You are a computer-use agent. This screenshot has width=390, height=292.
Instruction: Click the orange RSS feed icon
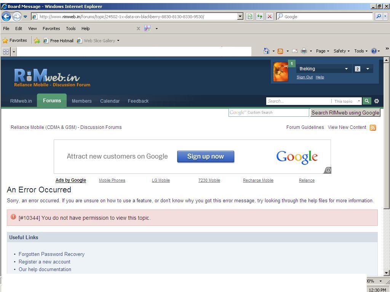373,128
